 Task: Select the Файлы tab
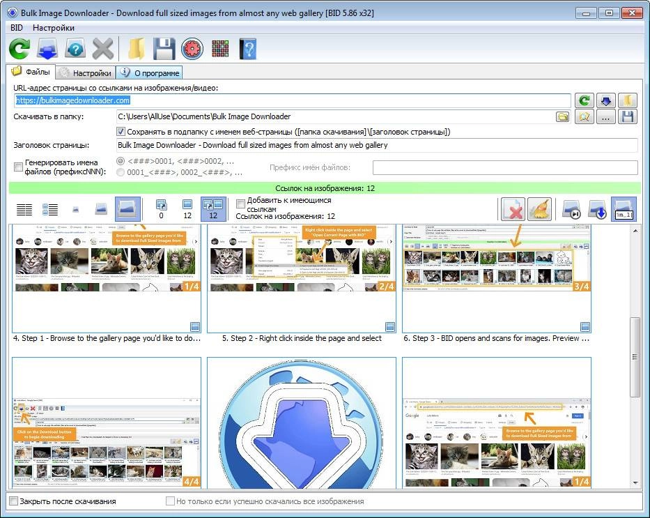point(31,72)
